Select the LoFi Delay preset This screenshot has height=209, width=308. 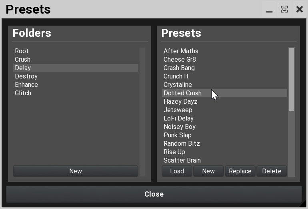coord(224,119)
